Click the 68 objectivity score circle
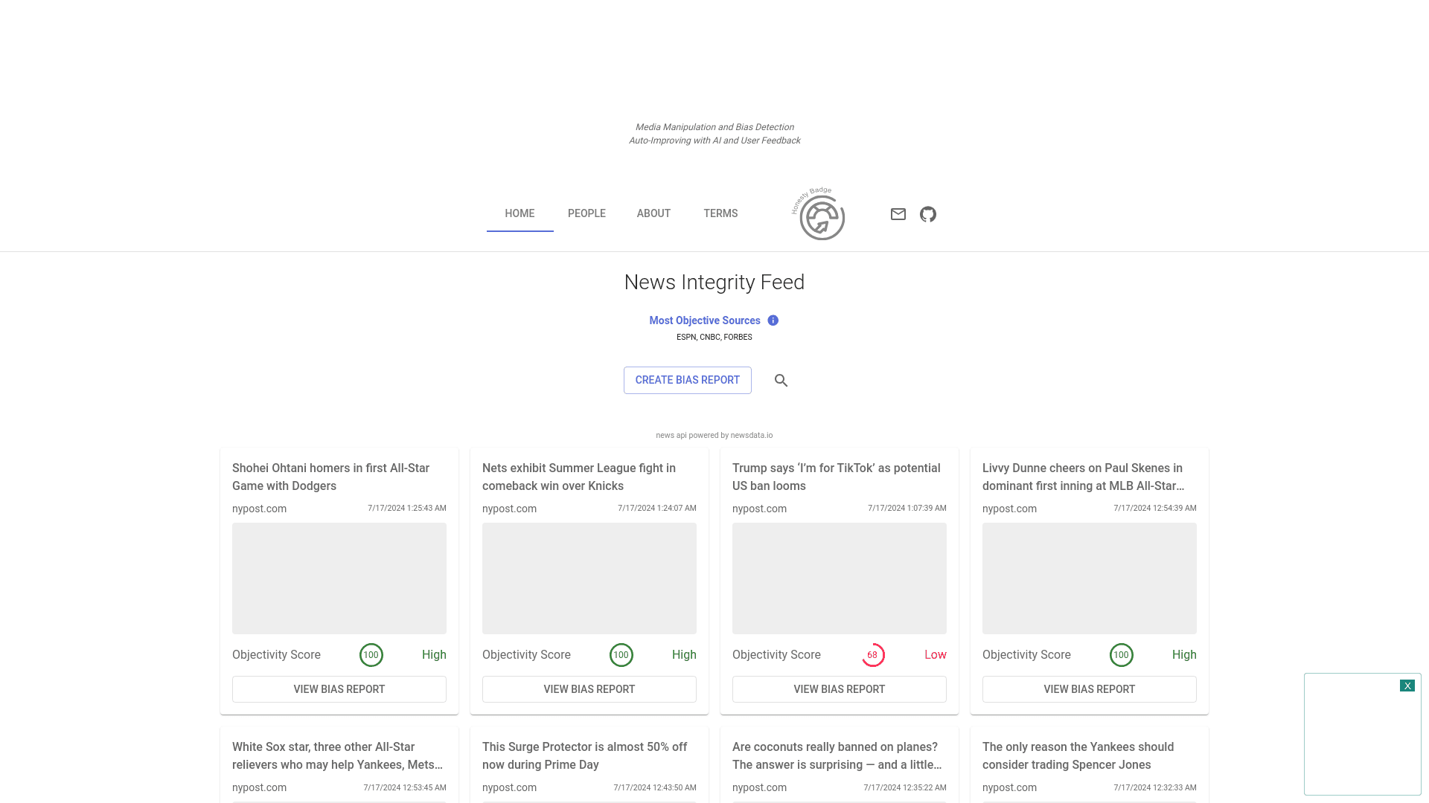This screenshot has height=803, width=1429. [872, 655]
